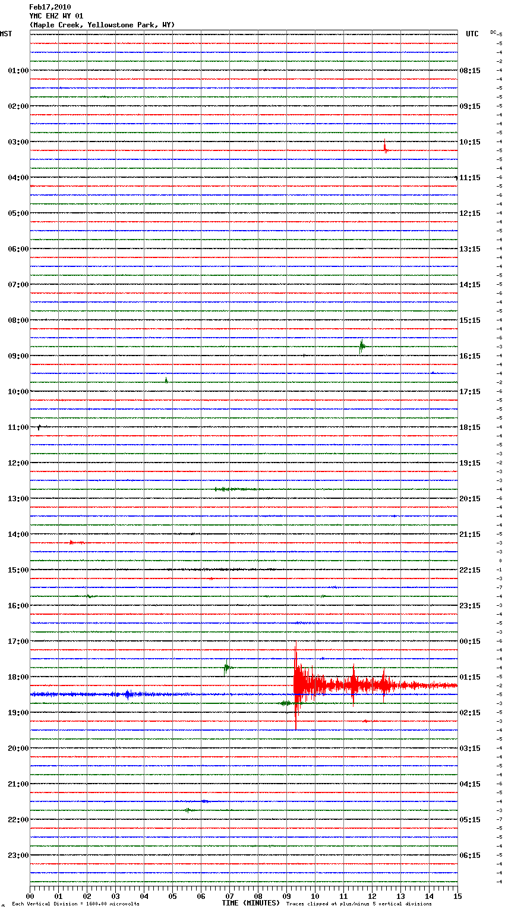
Task: Choose the 15:00 MST time label
Action: (18, 570)
